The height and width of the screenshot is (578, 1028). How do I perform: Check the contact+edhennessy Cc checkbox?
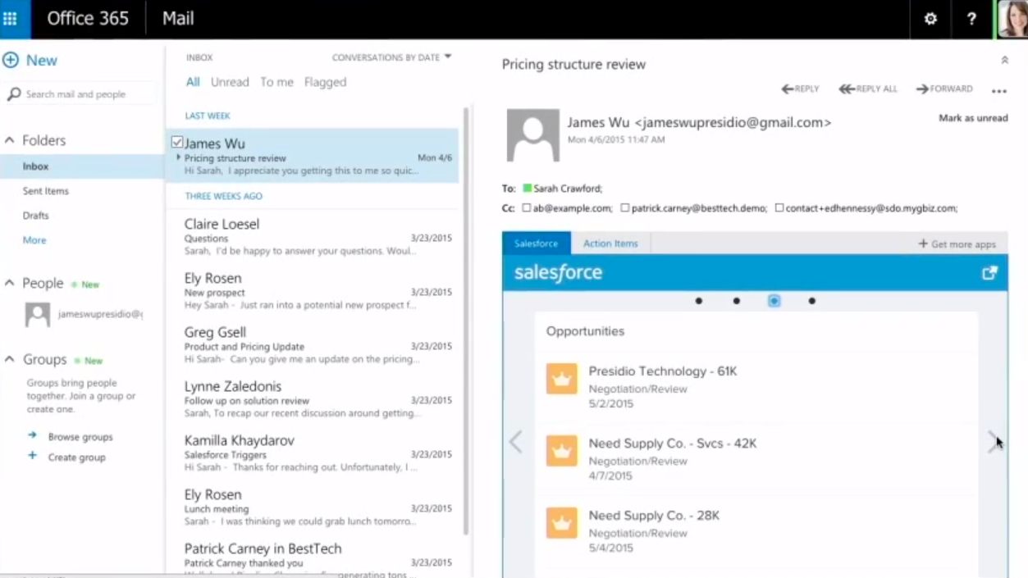779,208
